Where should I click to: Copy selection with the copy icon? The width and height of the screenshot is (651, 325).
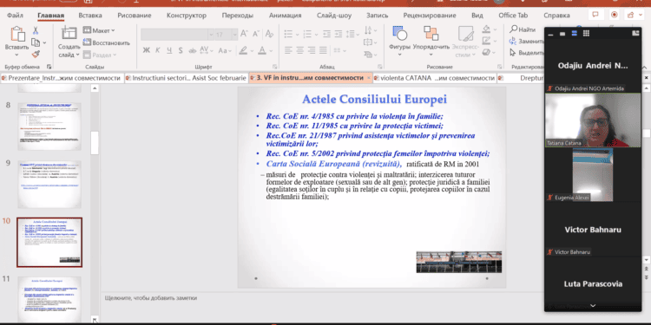[x=36, y=42]
